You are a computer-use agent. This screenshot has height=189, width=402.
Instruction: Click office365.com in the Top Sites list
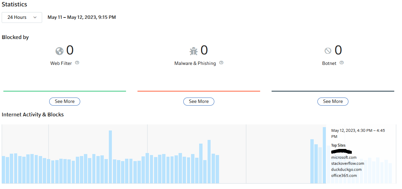(344, 176)
